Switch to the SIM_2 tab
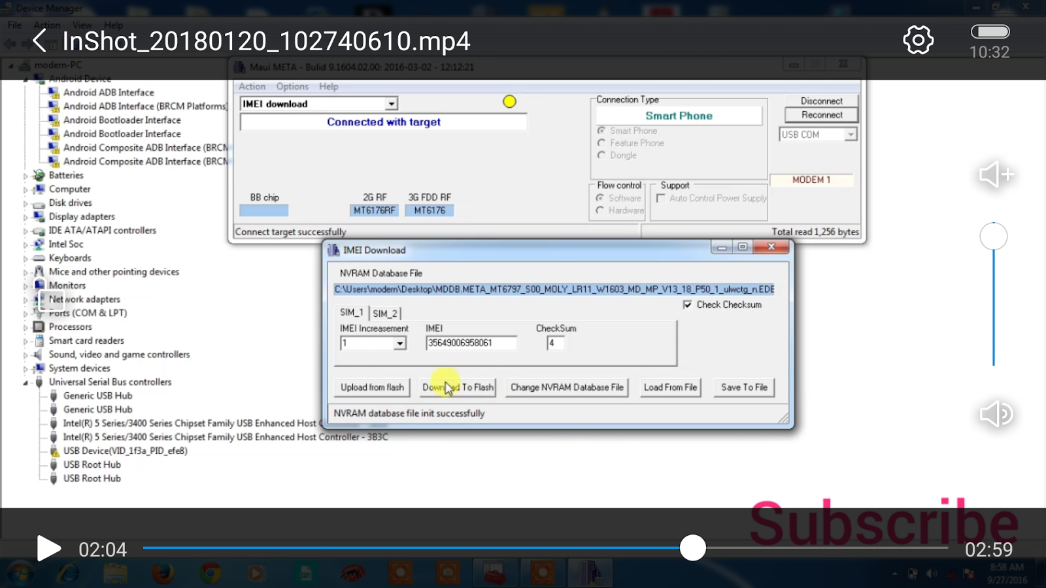This screenshot has width=1046, height=588. (385, 314)
